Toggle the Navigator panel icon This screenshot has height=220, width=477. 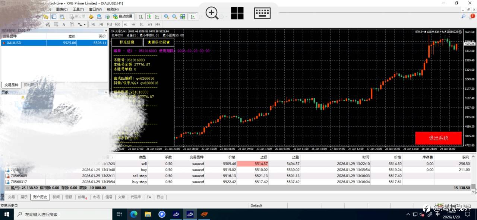[x=54, y=16]
